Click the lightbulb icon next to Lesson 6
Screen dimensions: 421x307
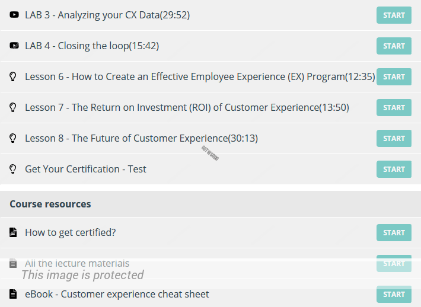(x=13, y=76)
